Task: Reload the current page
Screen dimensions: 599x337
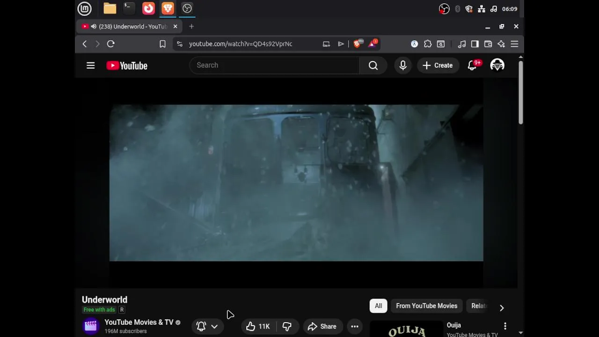Action: tap(111, 44)
